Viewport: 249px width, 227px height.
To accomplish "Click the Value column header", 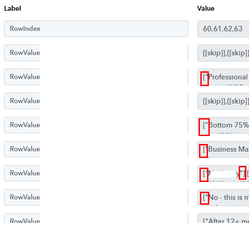I will coord(206,8).
